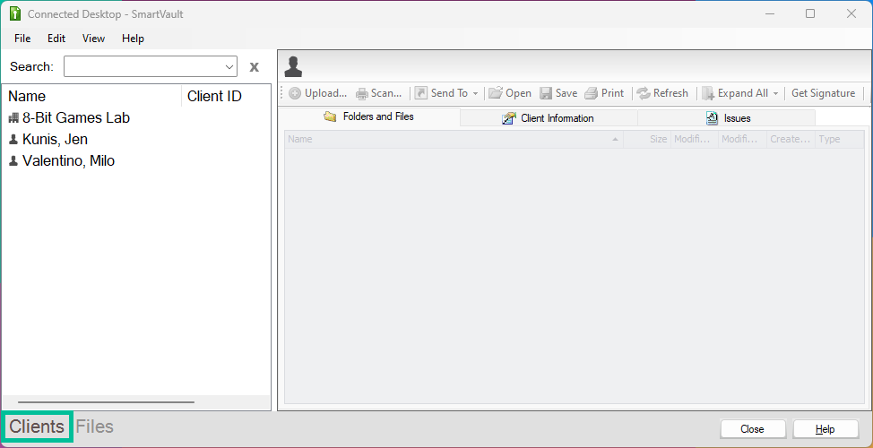Maximize the SmartVault window
The image size is (873, 448).
click(810, 14)
